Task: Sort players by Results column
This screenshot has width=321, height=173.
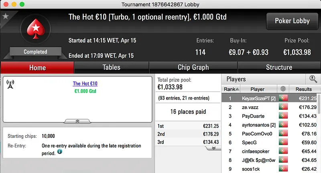Action: coord(303,89)
